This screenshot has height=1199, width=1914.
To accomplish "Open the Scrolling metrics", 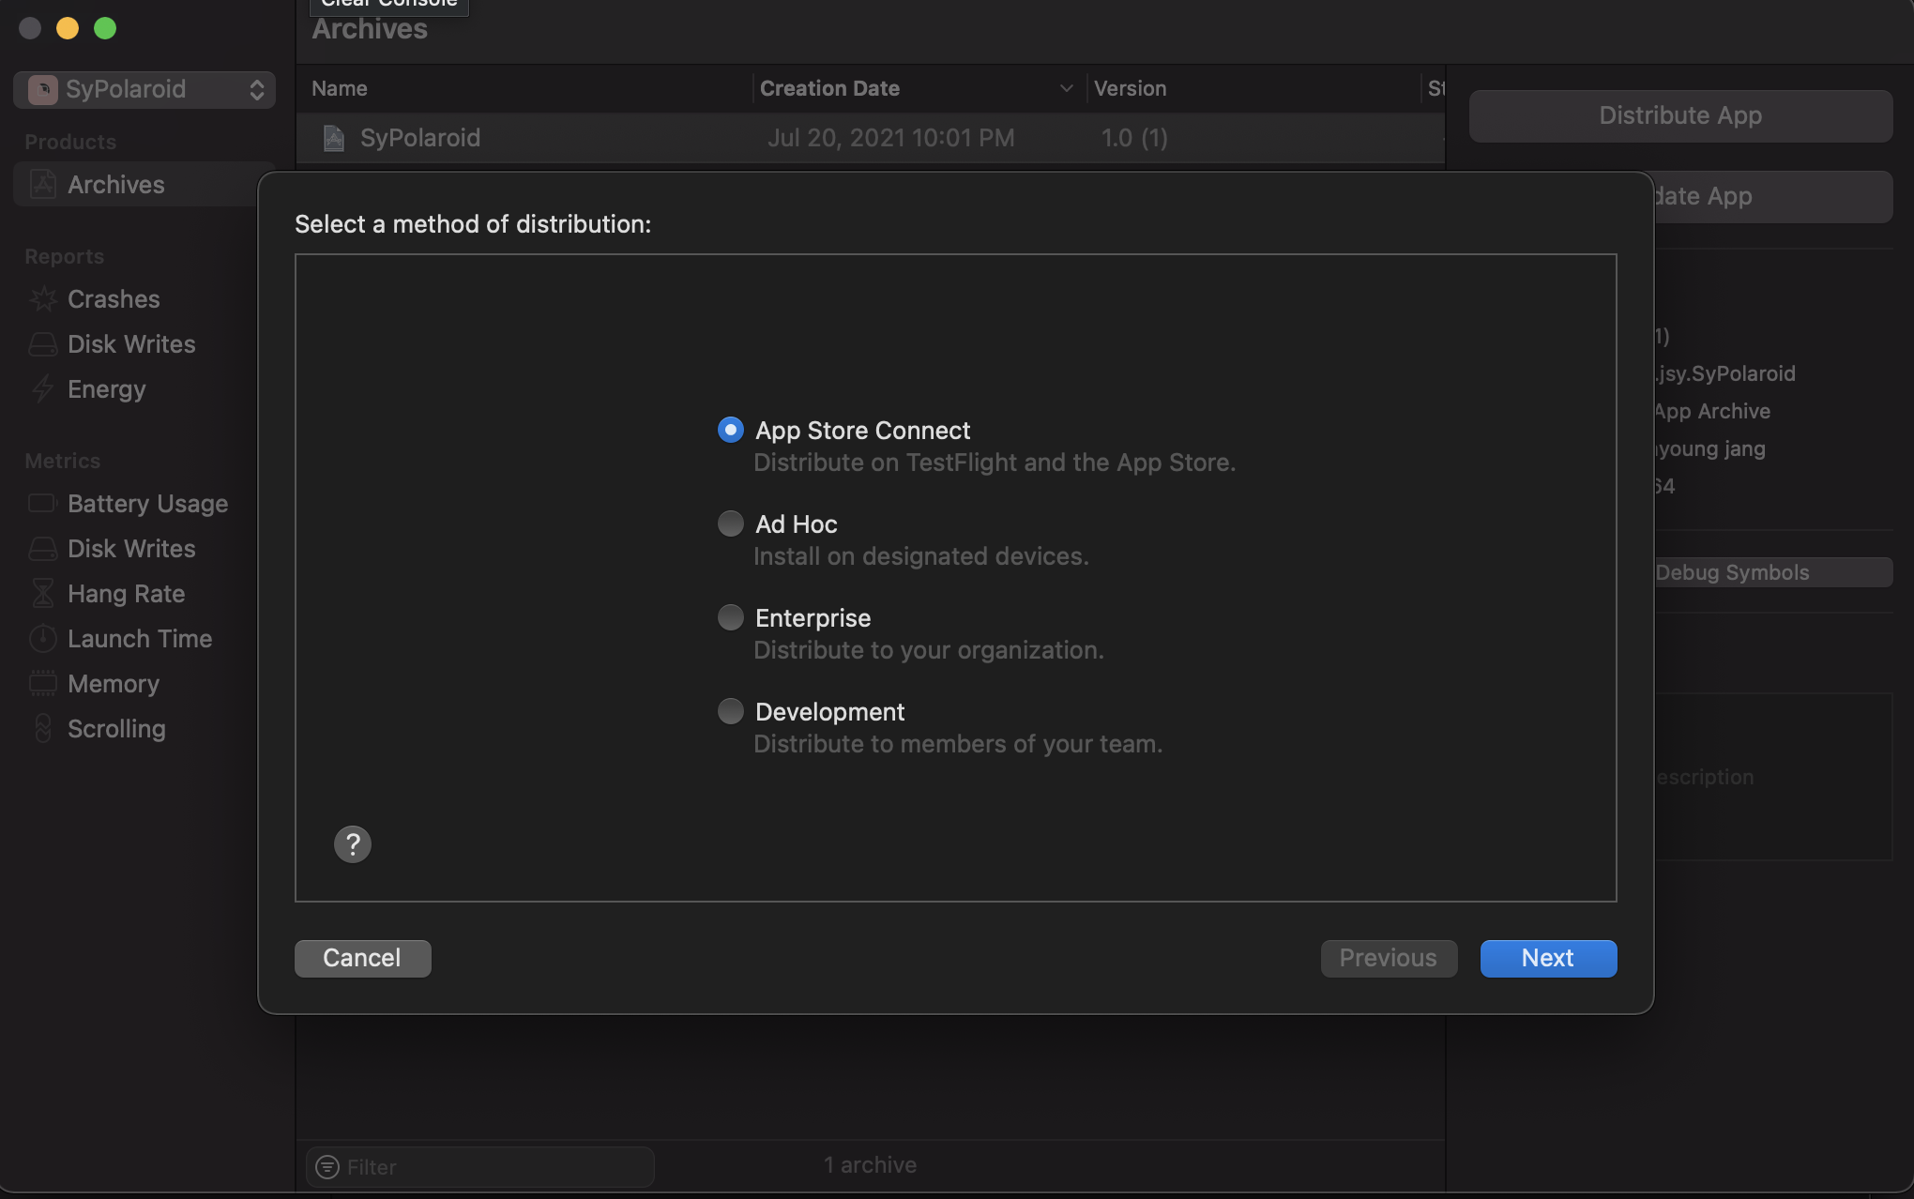I will pos(115,728).
